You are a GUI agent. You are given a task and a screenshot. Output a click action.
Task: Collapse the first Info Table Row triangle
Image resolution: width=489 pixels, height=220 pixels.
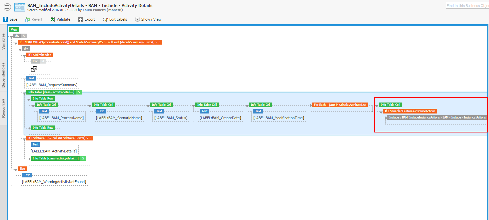(29, 99)
